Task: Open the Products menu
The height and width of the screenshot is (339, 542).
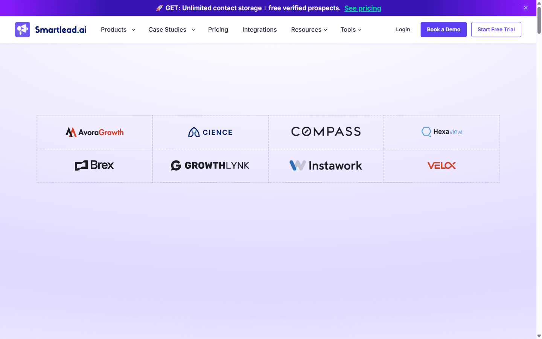Action: click(x=114, y=29)
